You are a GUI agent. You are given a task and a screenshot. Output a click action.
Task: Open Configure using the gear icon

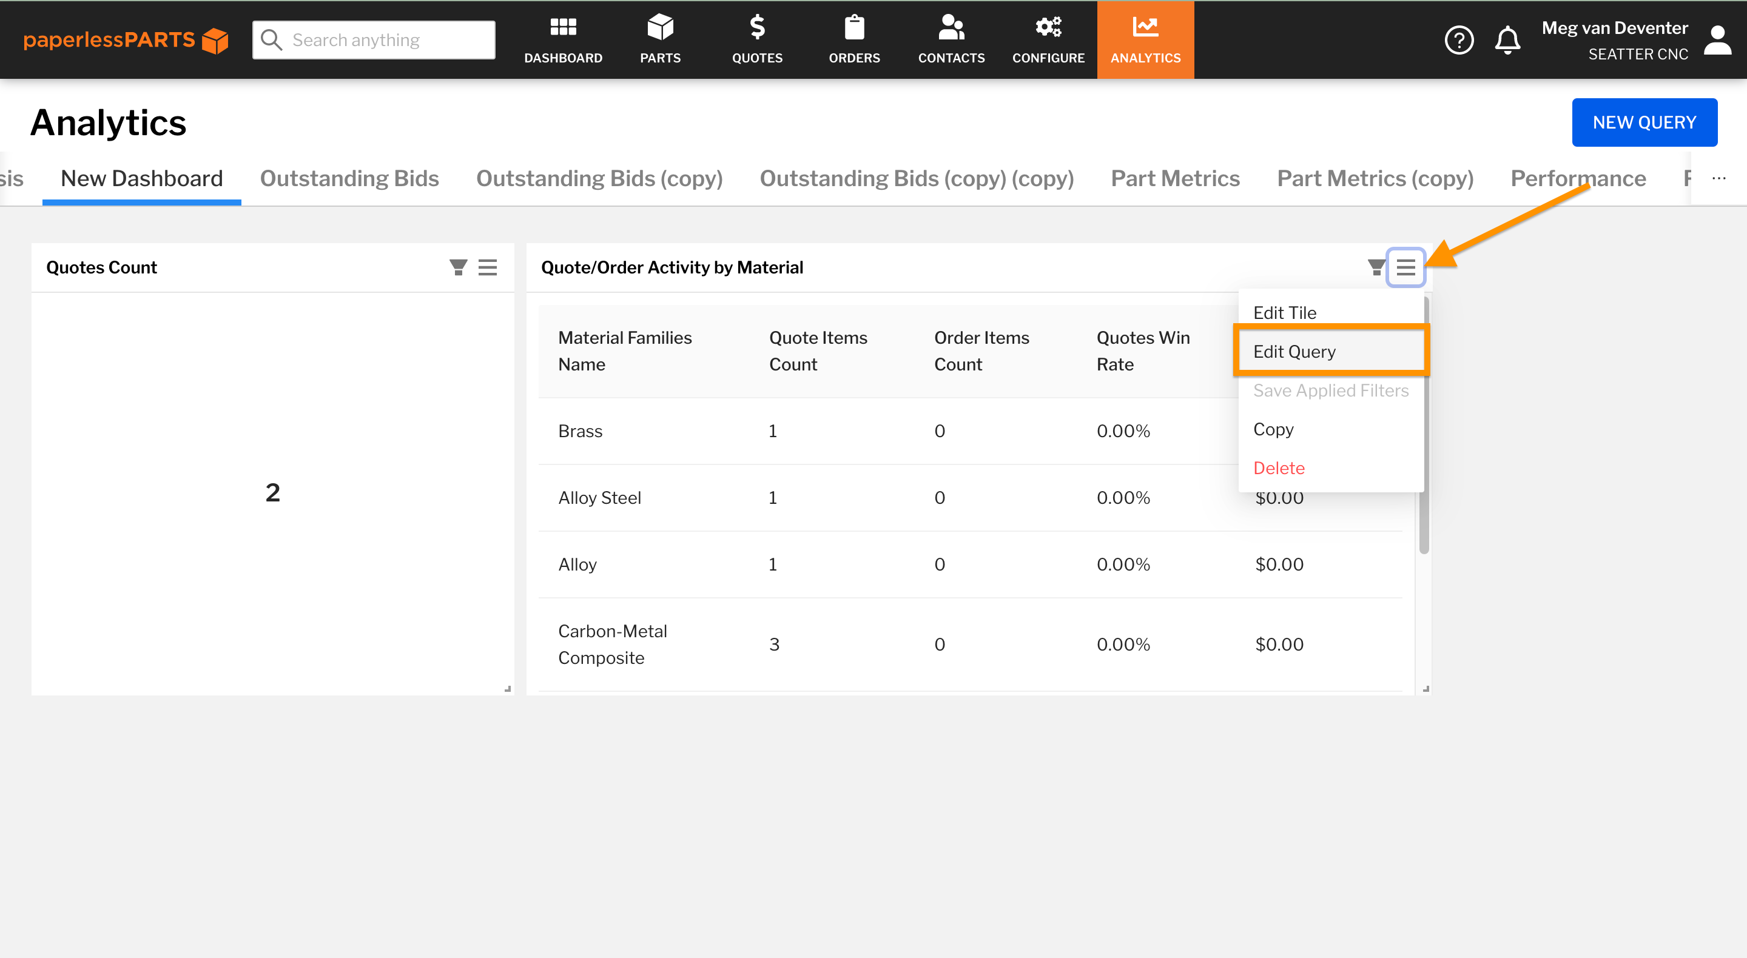[1047, 27]
